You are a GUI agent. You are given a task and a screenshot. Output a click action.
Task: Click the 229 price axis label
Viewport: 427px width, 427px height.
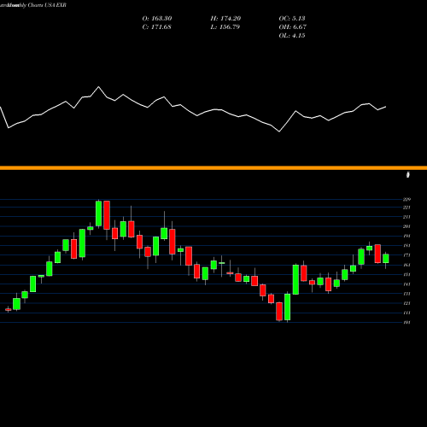coord(407,199)
